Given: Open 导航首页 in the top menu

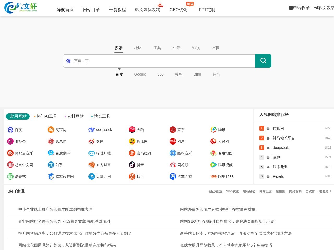Looking at the screenshot, I should point(65,10).
